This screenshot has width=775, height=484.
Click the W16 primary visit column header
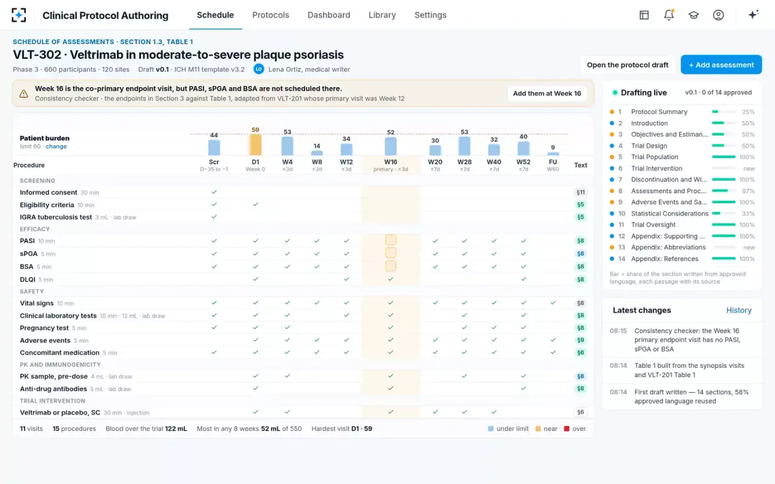point(391,165)
